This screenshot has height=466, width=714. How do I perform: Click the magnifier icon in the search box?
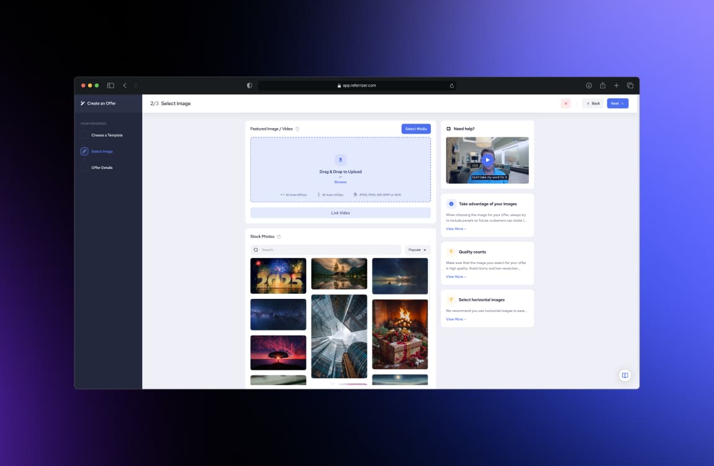(x=256, y=250)
